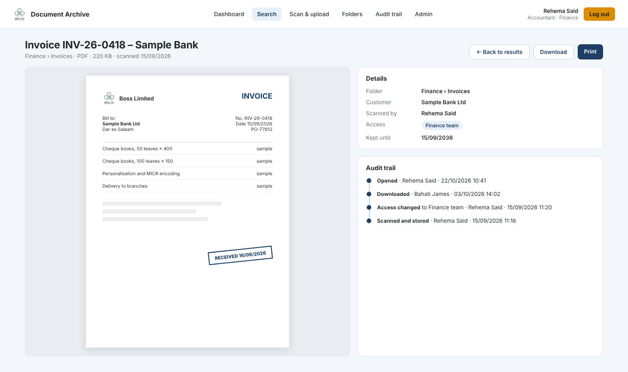Click the Date 15/09/2026 on the invoice
Viewport: 628px width, 372px height.
pos(254,124)
